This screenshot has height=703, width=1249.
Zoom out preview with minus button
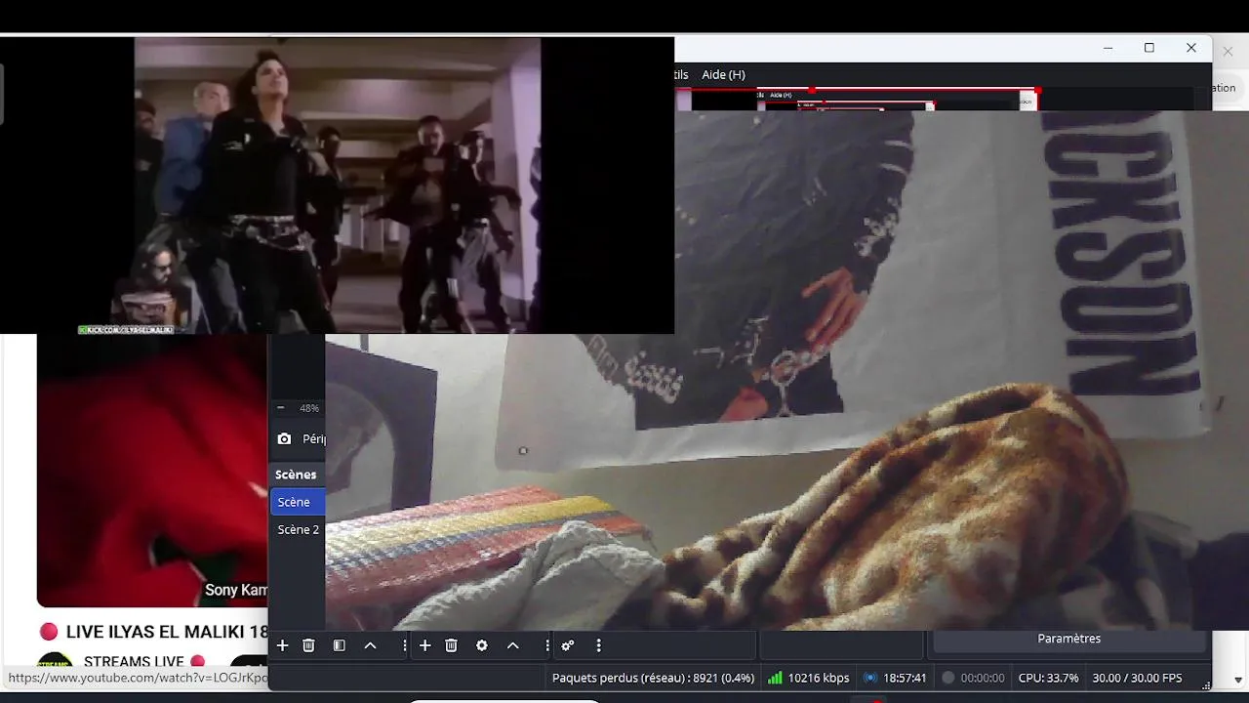point(281,408)
